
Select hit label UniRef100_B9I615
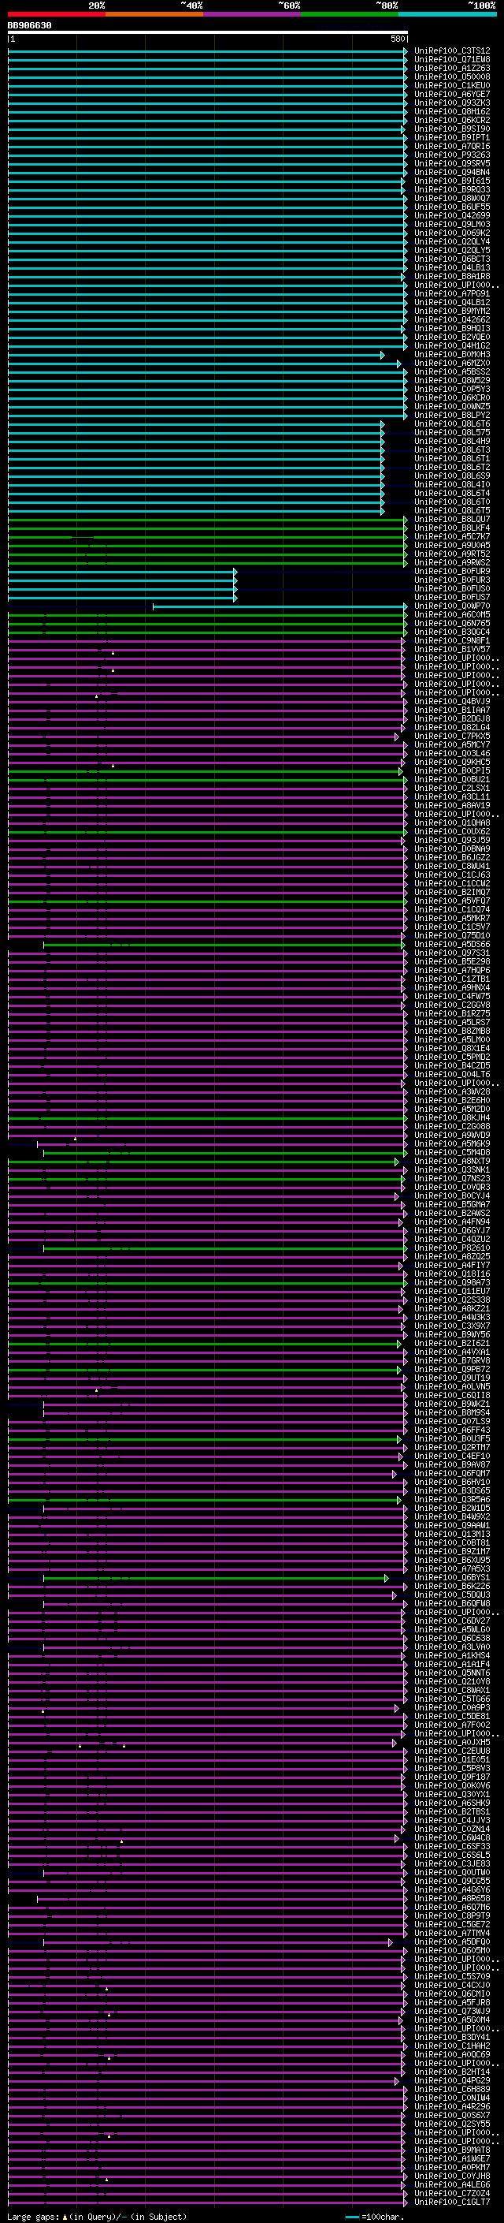[452, 181]
